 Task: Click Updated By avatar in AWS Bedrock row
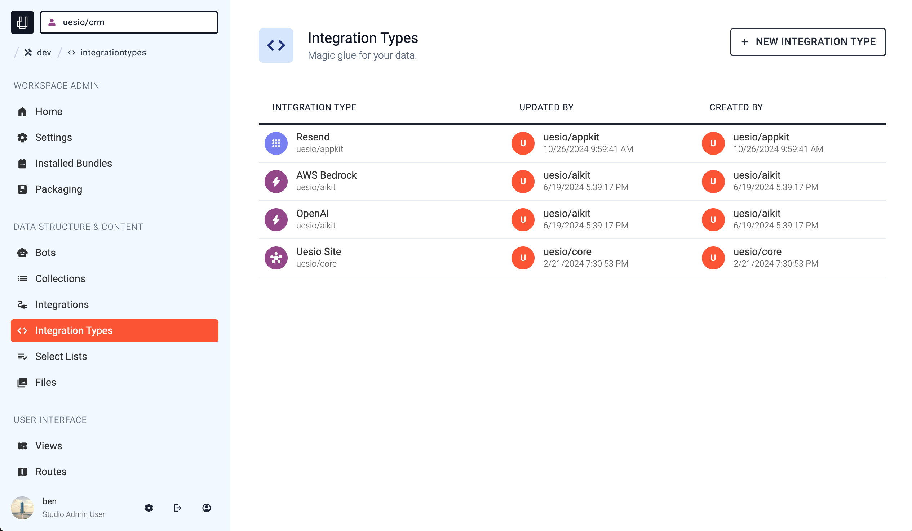pos(523,181)
